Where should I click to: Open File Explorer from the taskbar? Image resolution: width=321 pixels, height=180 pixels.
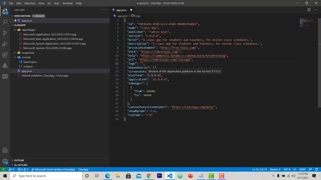pos(118,175)
